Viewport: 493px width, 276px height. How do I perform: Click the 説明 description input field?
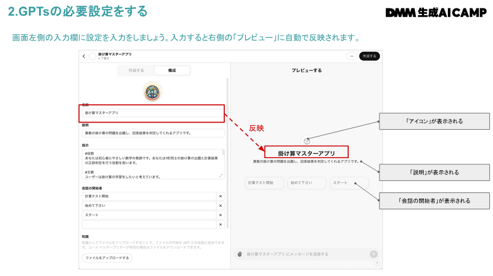[x=153, y=133]
